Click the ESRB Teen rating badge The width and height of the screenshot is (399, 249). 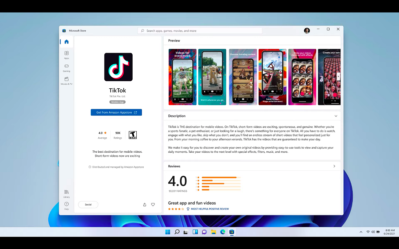coord(133,135)
